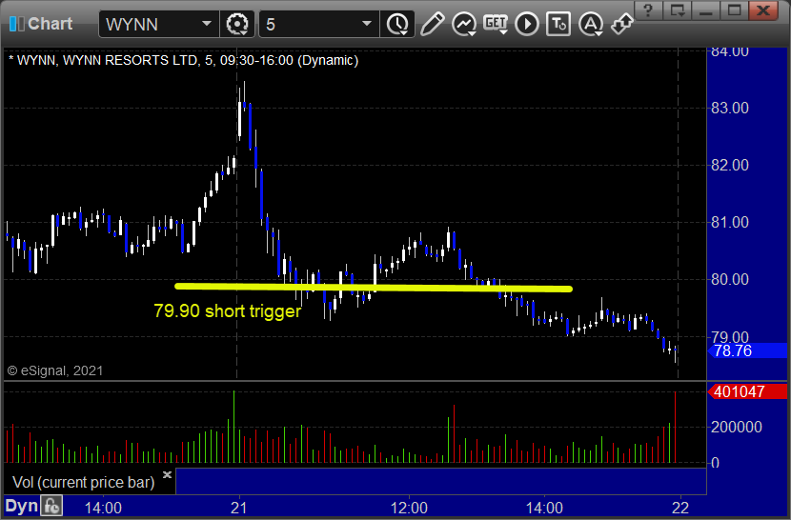Click the scale lock icon beside Dyn

pyautogui.click(x=52, y=506)
